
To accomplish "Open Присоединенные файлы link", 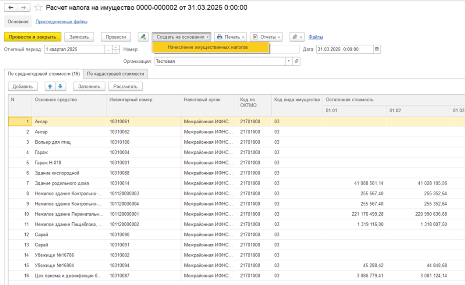I will click(x=62, y=21).
